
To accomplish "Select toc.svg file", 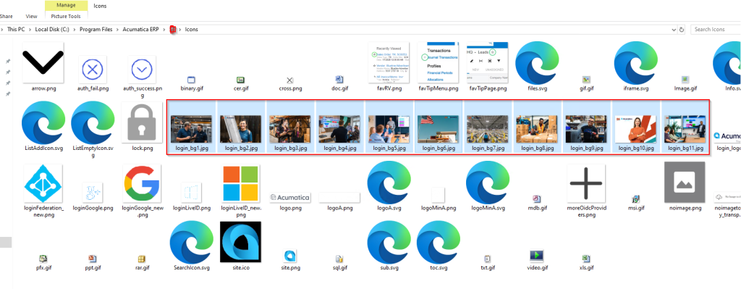I will coord(438,242).
